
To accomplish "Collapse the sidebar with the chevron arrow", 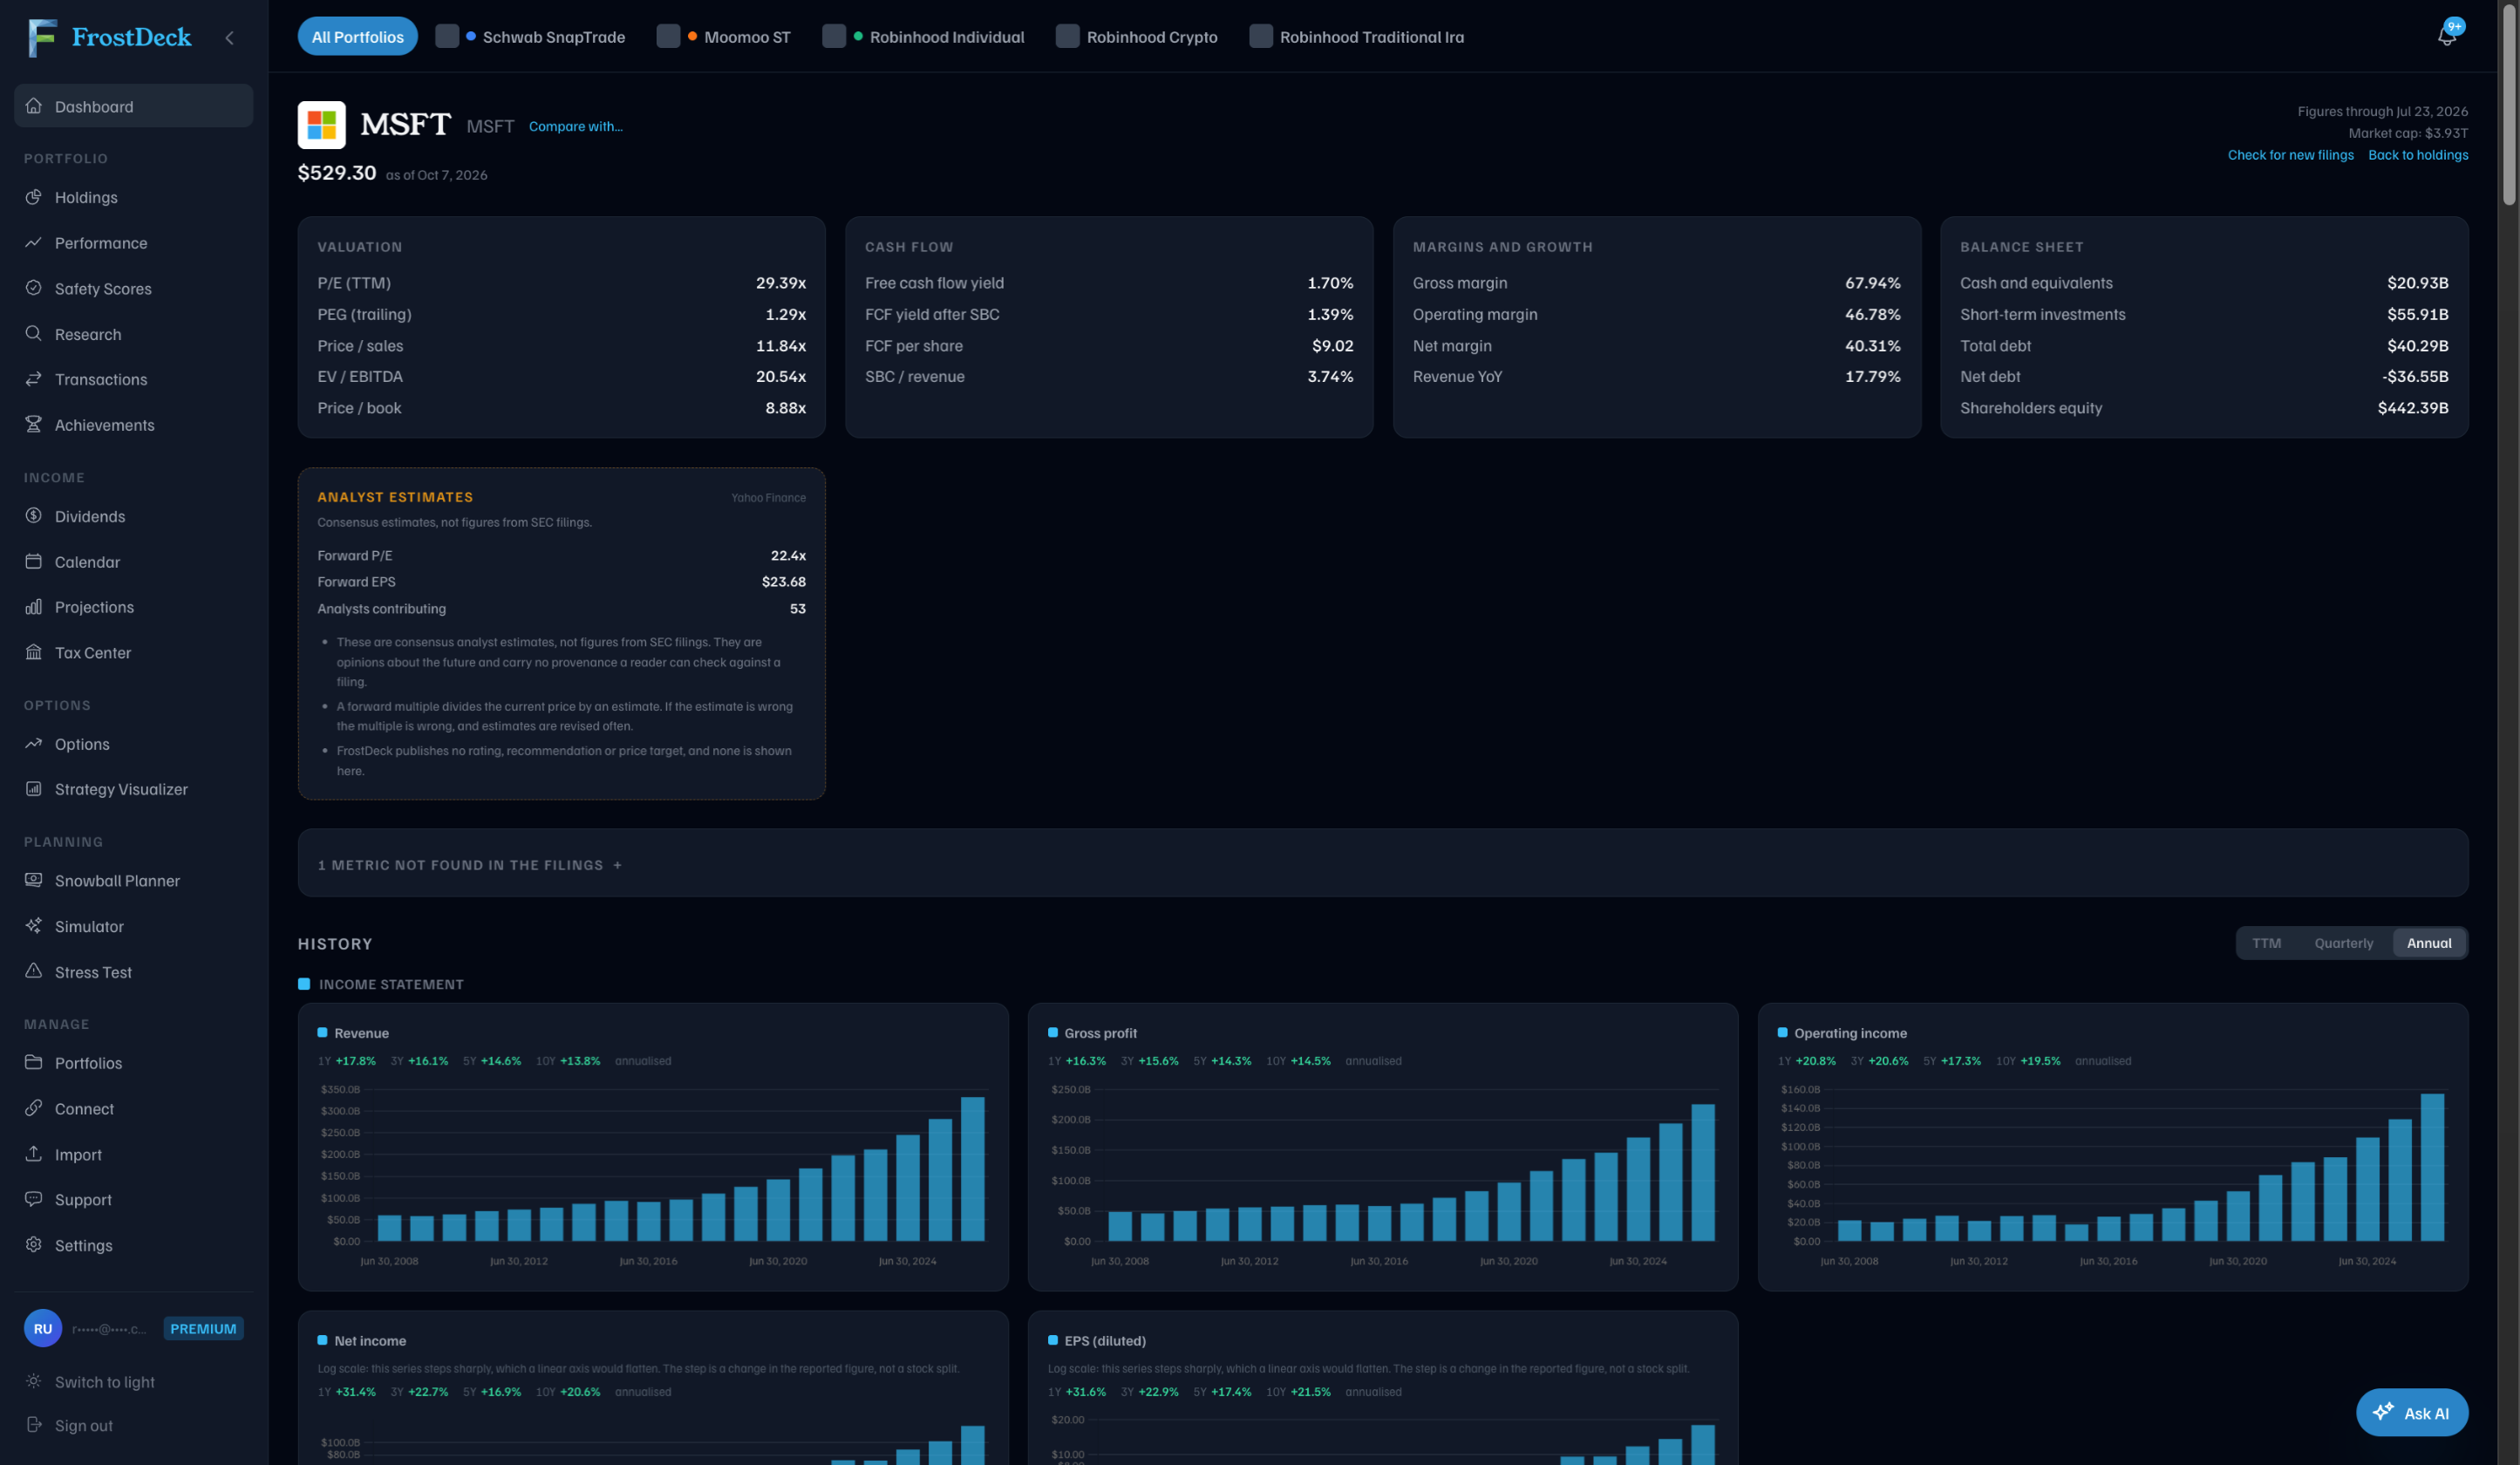I will 229,37.
